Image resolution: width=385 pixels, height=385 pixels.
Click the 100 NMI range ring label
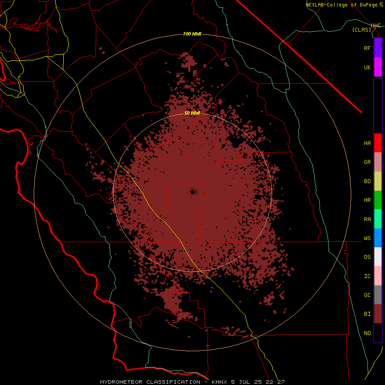(x=192, y=34)
